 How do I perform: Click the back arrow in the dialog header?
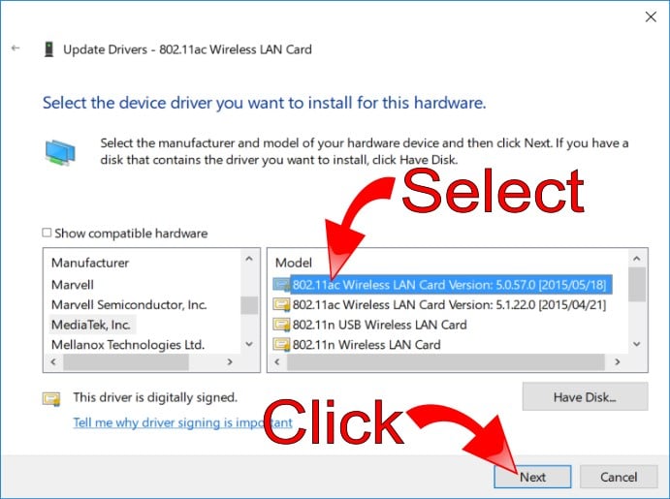pos(16,48)
